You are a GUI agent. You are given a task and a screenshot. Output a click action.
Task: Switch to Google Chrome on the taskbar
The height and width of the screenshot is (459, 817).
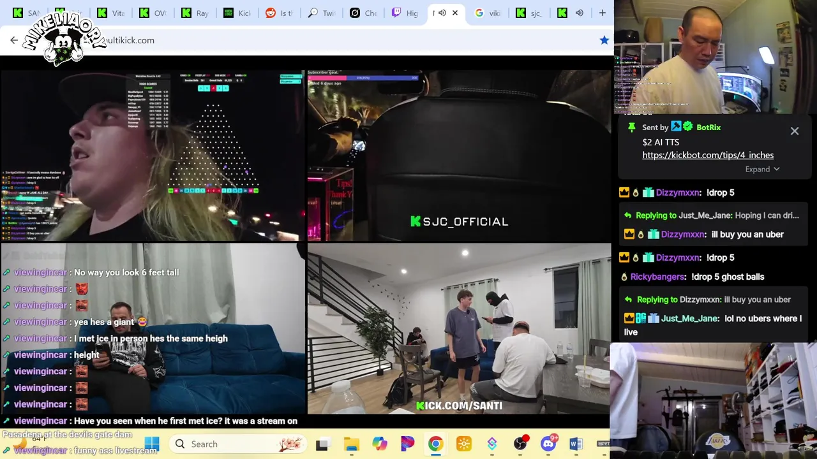(435, 444)
